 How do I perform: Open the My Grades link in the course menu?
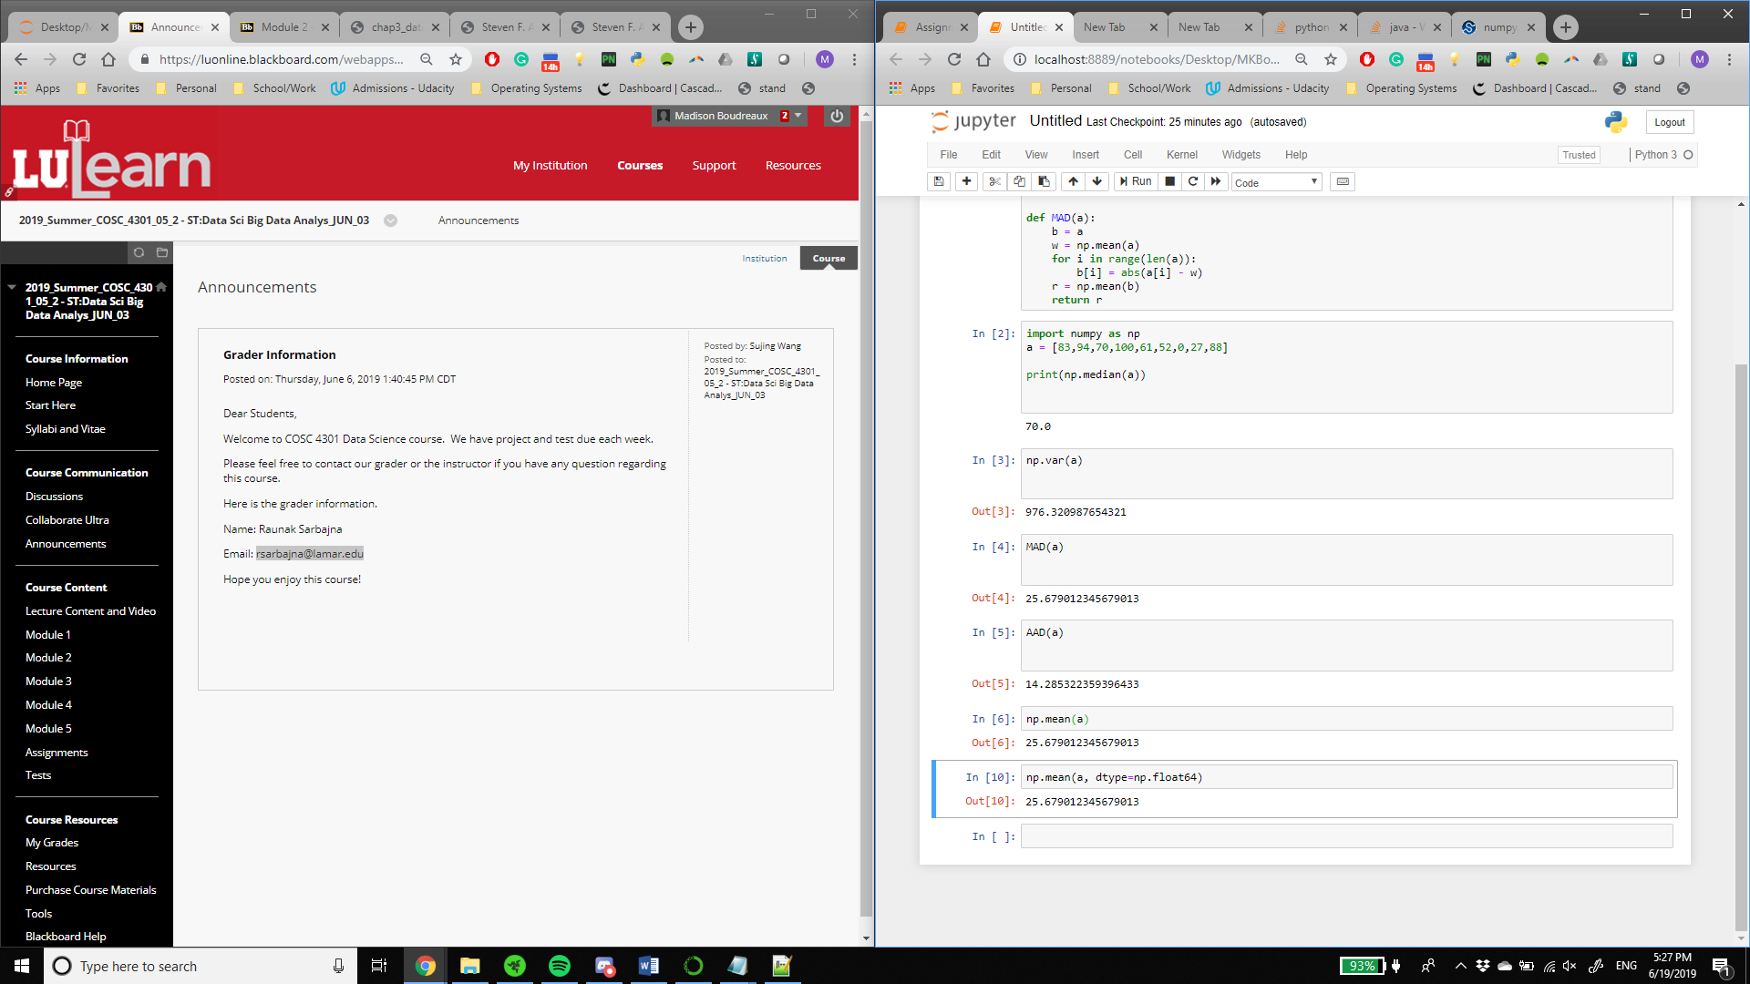point(52,843)
